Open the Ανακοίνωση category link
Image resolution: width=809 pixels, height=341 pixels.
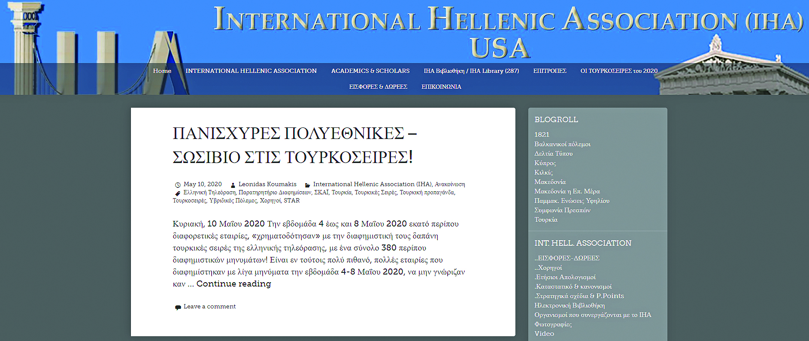pos(450,184)
